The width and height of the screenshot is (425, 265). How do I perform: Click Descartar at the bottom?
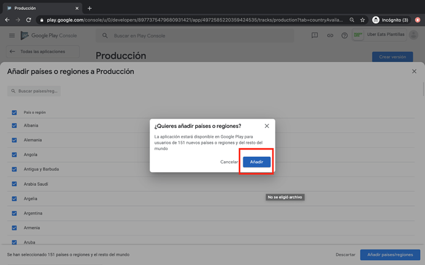click(346, 255)
